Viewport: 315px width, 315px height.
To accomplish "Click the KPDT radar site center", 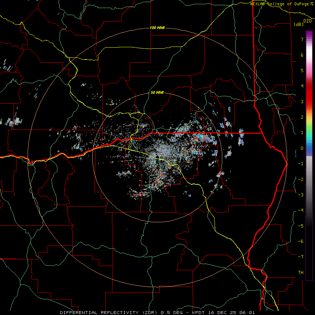I will [x=157, y=157].
